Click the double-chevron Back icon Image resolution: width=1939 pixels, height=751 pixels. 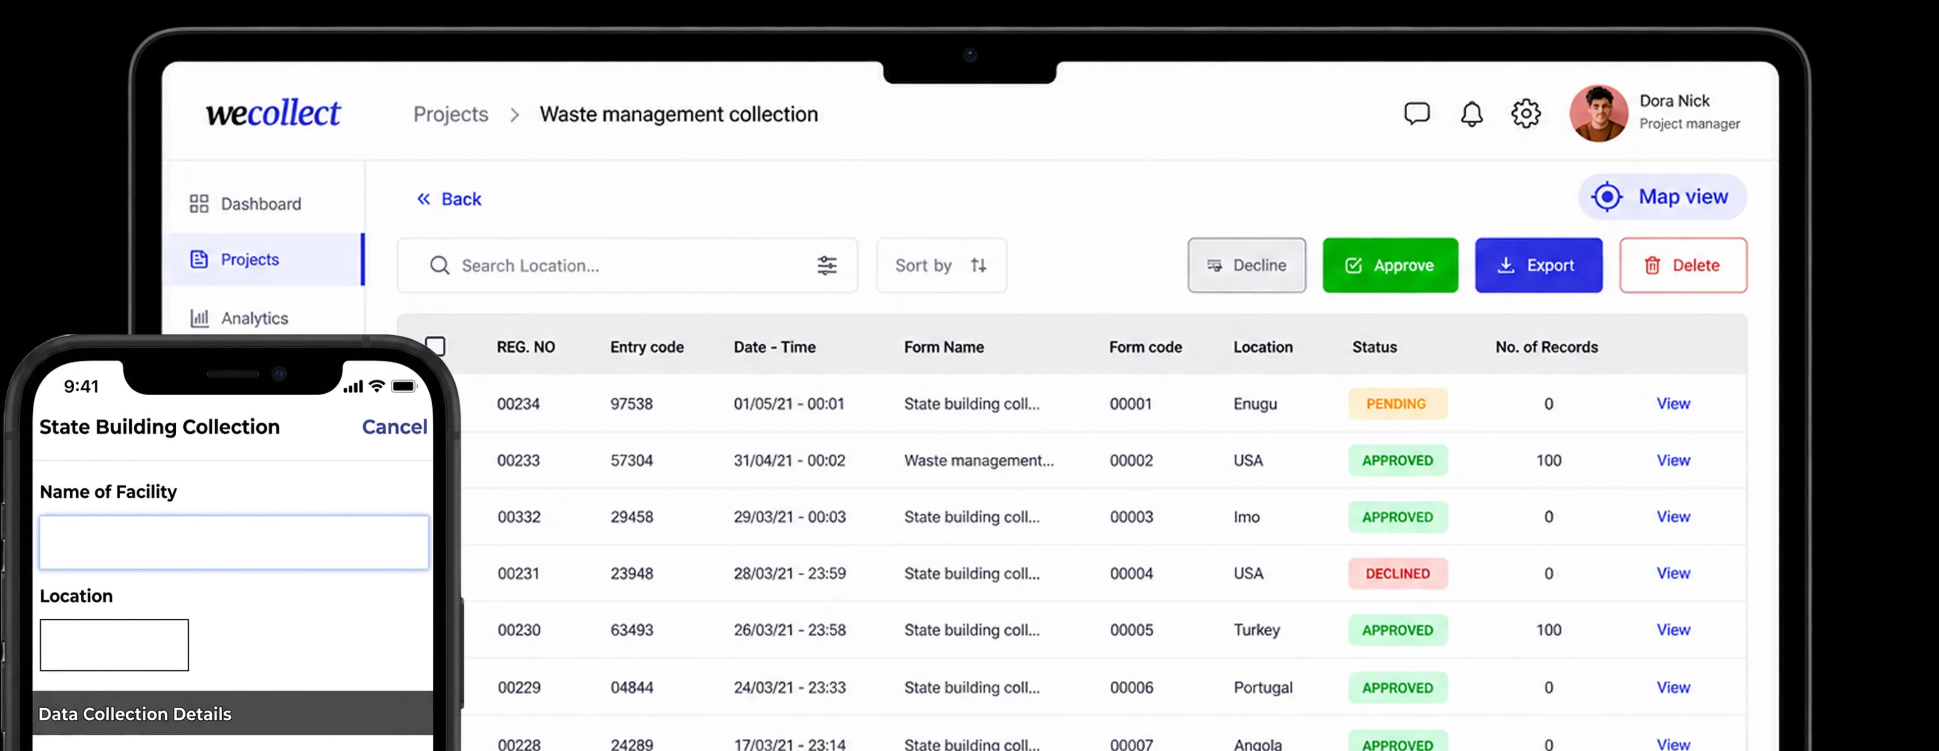point(424,199)
